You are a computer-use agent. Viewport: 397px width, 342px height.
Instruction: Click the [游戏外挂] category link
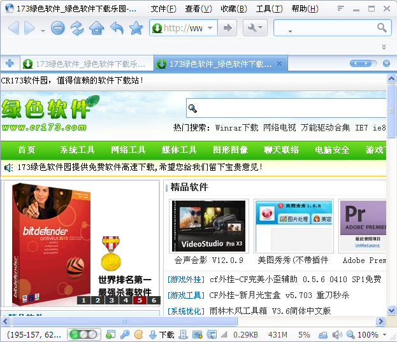186,280
